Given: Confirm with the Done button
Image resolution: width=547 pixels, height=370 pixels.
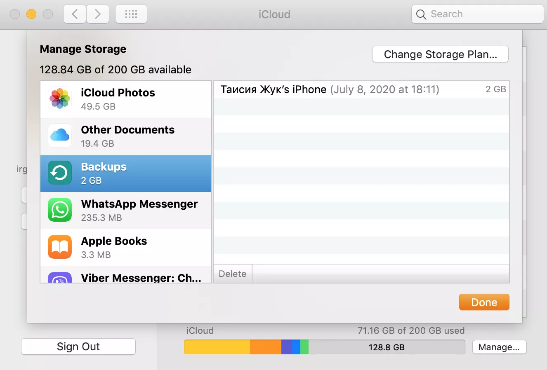Looking at the screenshot, I should (x=484, y=302).
